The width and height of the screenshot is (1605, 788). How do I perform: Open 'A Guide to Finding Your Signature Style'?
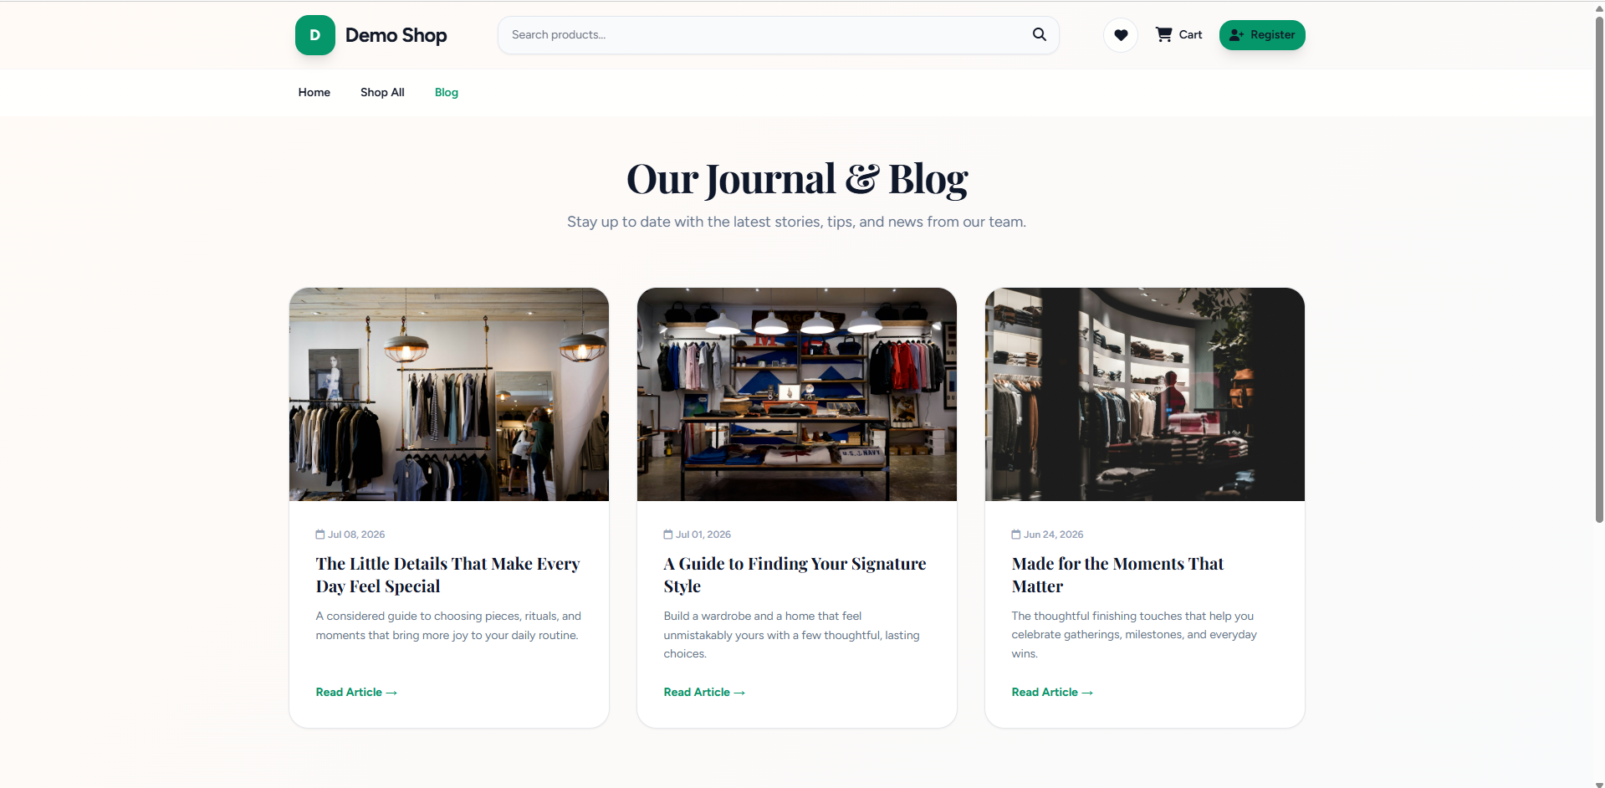795,575
